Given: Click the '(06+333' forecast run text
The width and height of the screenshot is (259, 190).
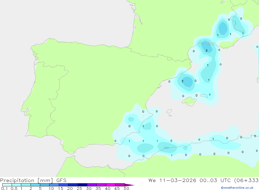Looking at the screenshot, I should click(x=247, y=180).
